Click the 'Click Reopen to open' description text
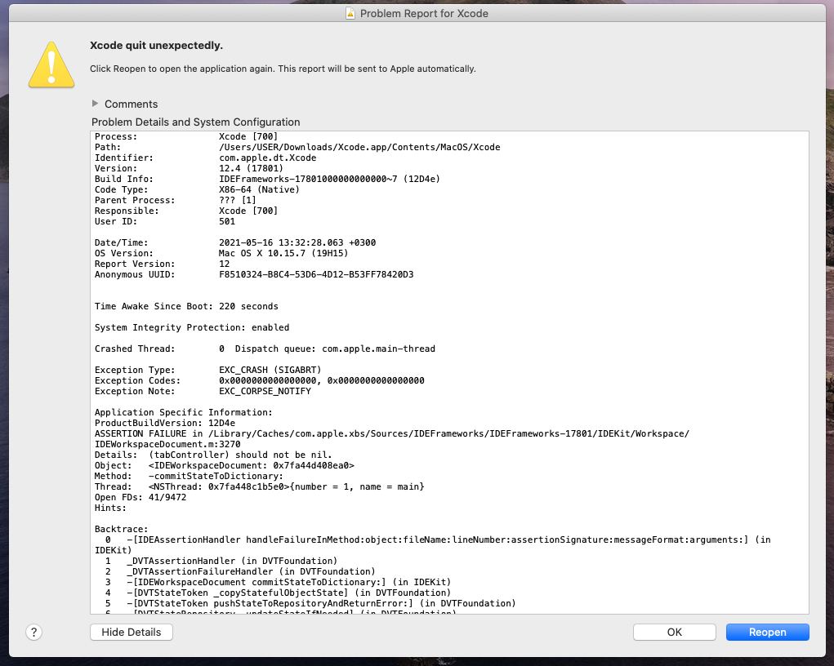Viewport: 834px width, 666px height. [x=283, y=69]
